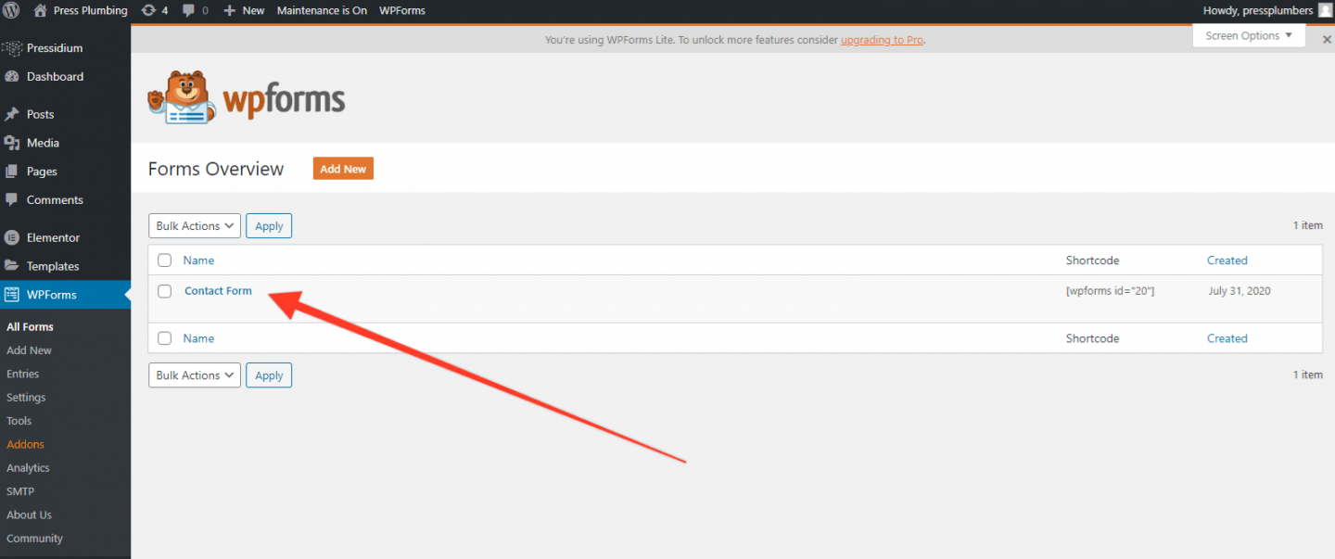
Task: Open Add New submenu item under WPForms
Action: pos(29,350)
